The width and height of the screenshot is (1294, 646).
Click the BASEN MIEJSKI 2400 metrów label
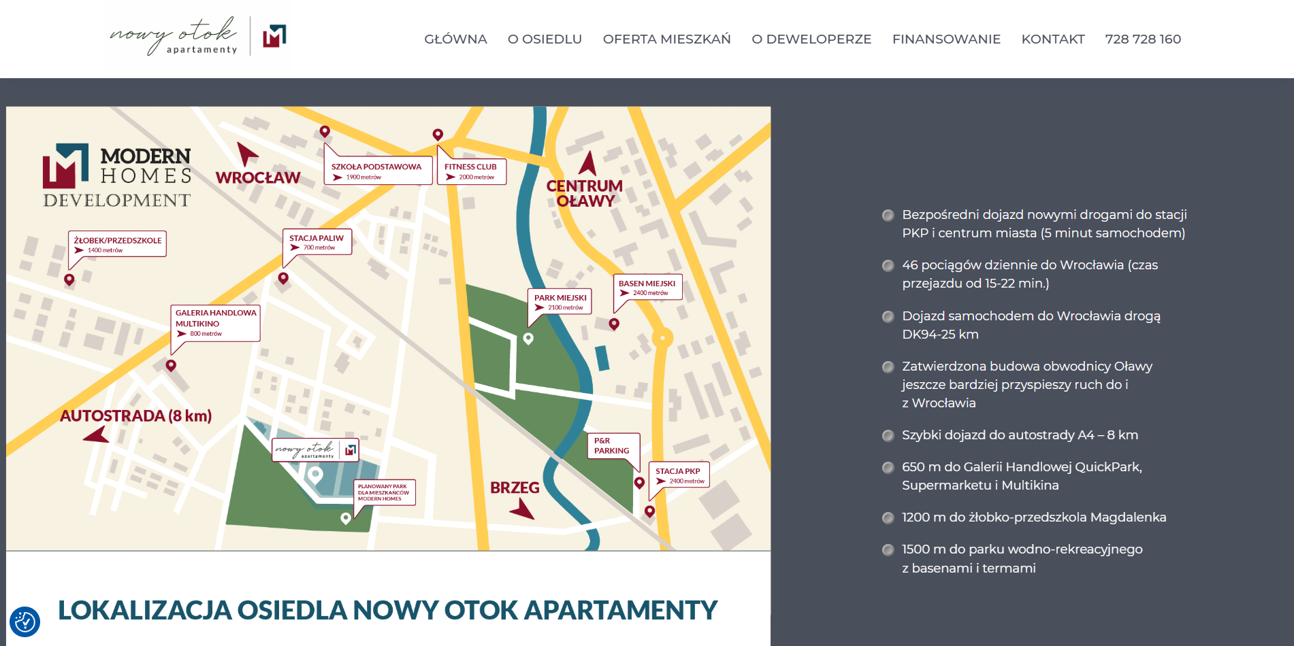647,288
